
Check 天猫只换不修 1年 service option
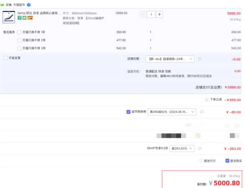point(19,32)
